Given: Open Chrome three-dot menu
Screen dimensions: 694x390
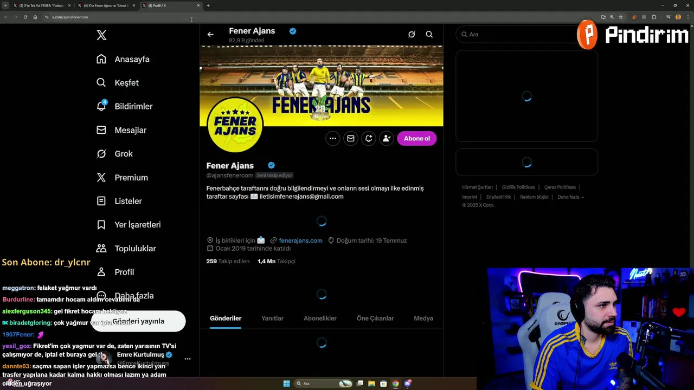Looking at the screenshot, I should (687, 17).
